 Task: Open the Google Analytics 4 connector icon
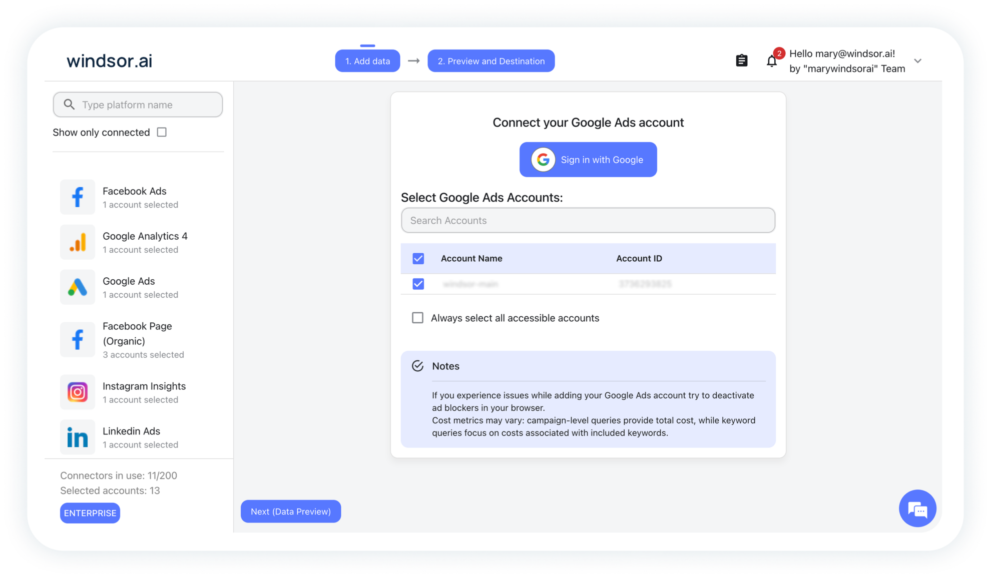point(78,242)
